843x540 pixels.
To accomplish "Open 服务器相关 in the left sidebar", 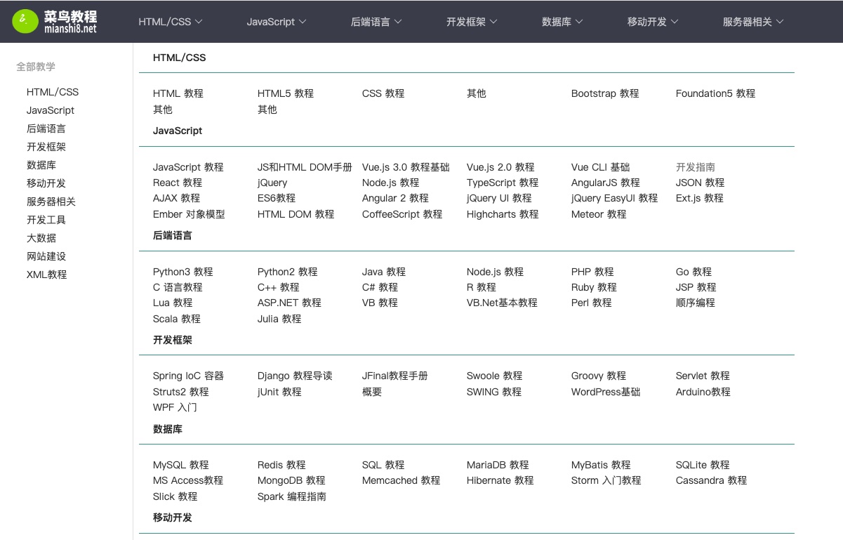I will [51, 202].
